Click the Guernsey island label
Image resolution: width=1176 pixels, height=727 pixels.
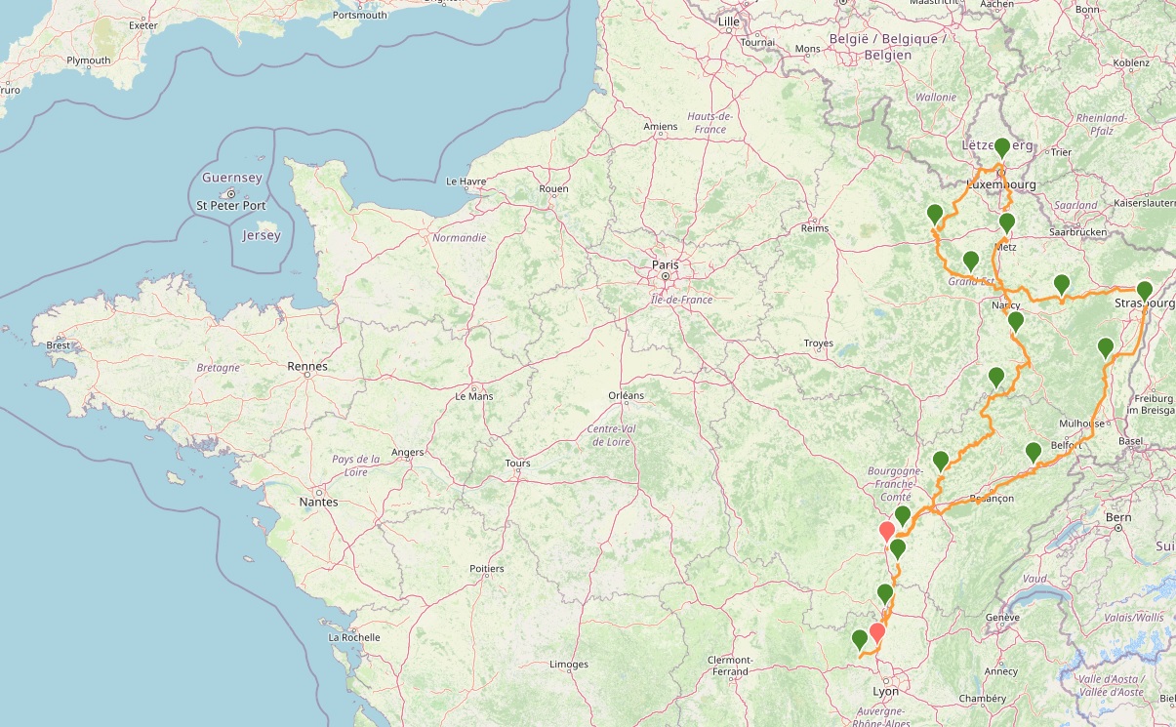coord(231,178)
